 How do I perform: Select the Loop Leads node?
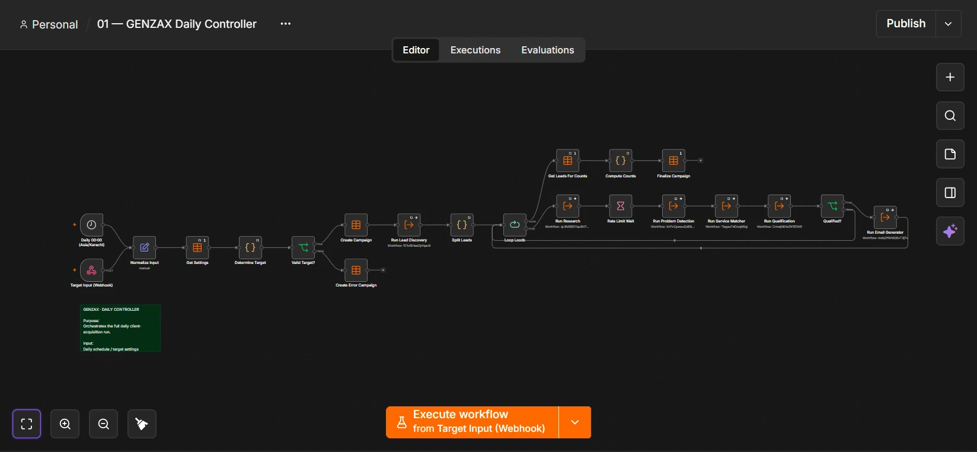click(515, 225)
